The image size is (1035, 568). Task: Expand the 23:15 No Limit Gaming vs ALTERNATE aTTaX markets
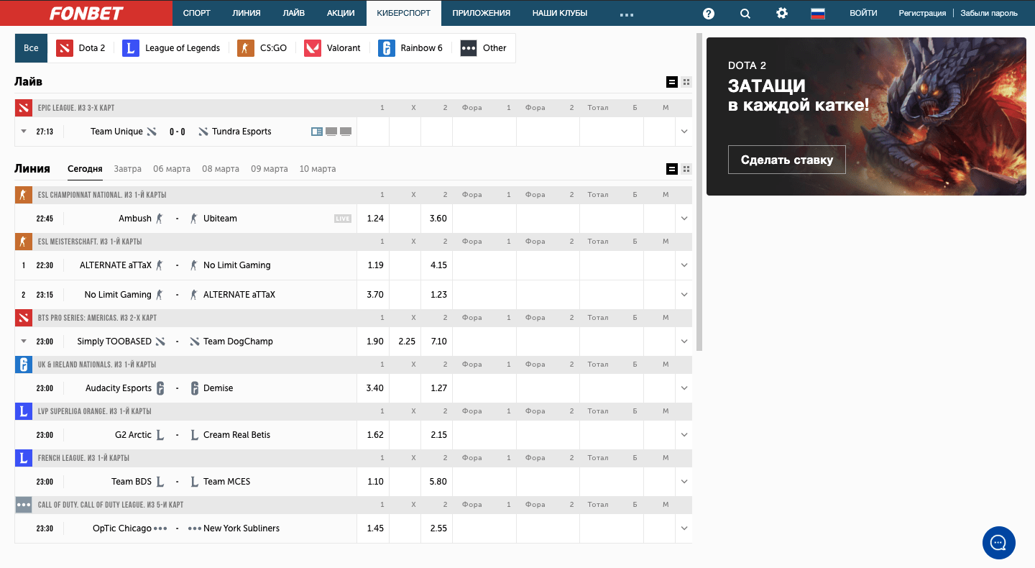click(684, 295)
